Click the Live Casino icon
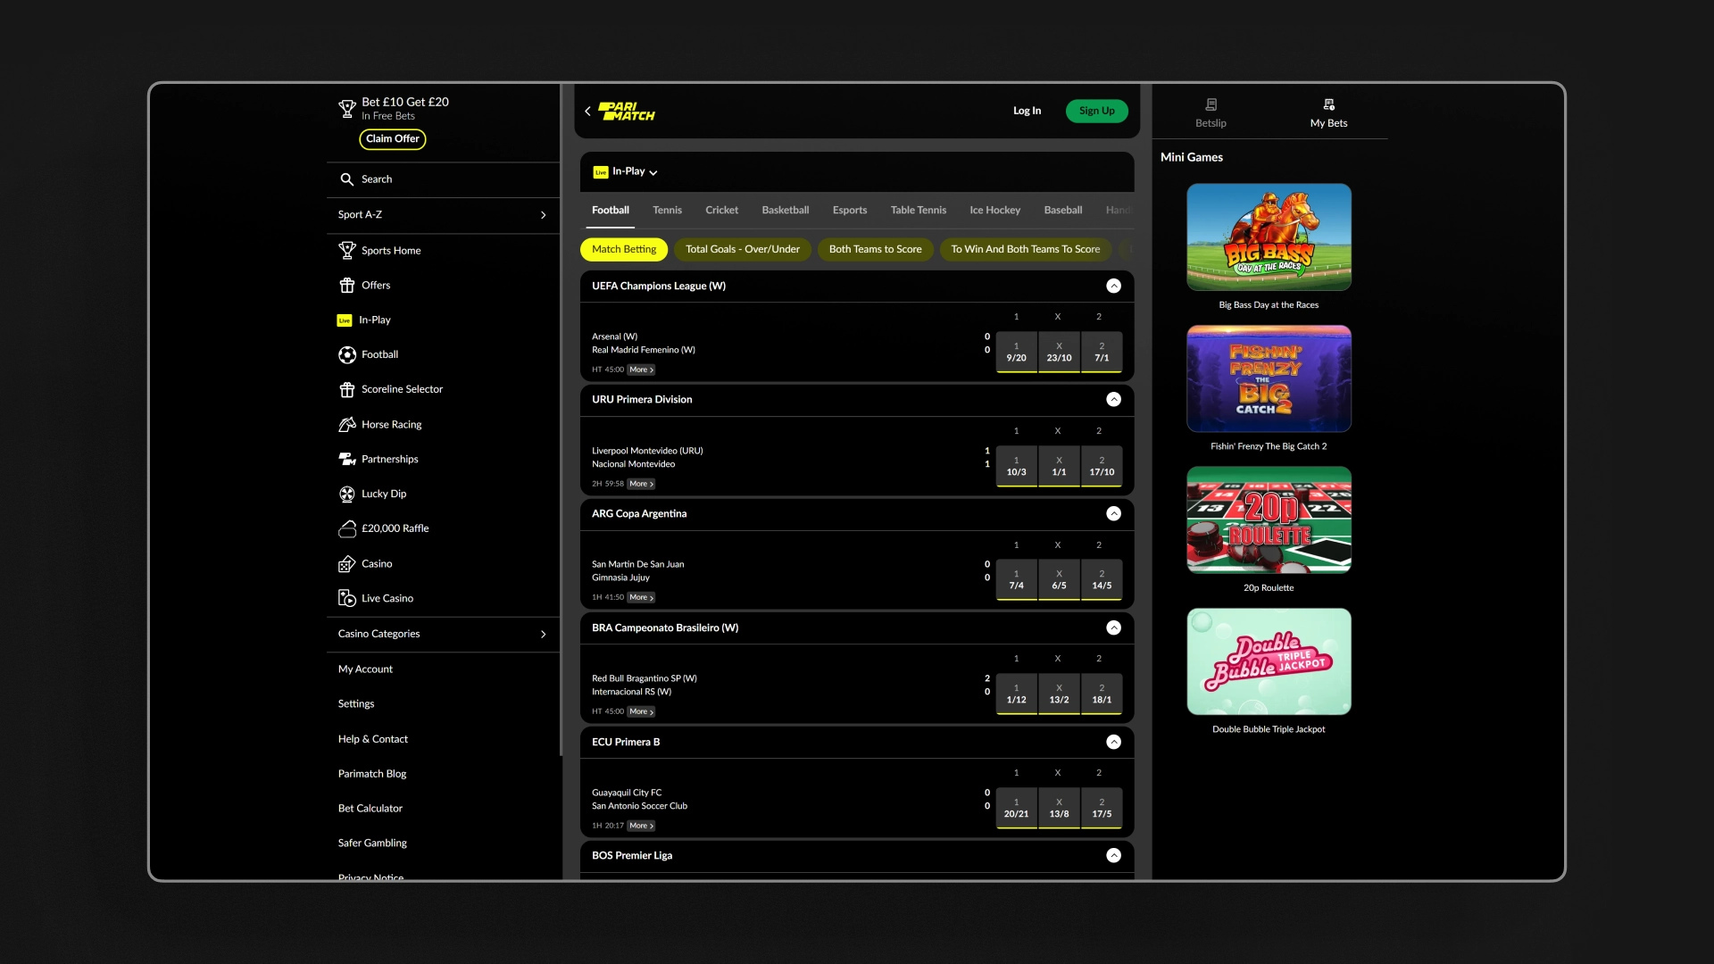This screenshot has width=1714, height=964. point(347,599)
